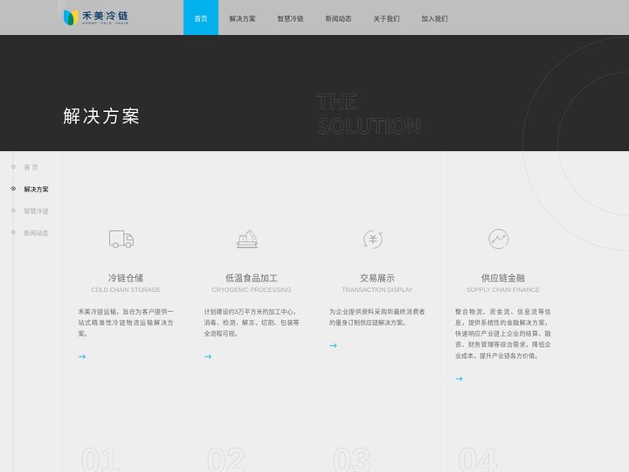Screen dimensions: 629x472
Task: Open the 交易展示 heading
Action: (377, 278)
